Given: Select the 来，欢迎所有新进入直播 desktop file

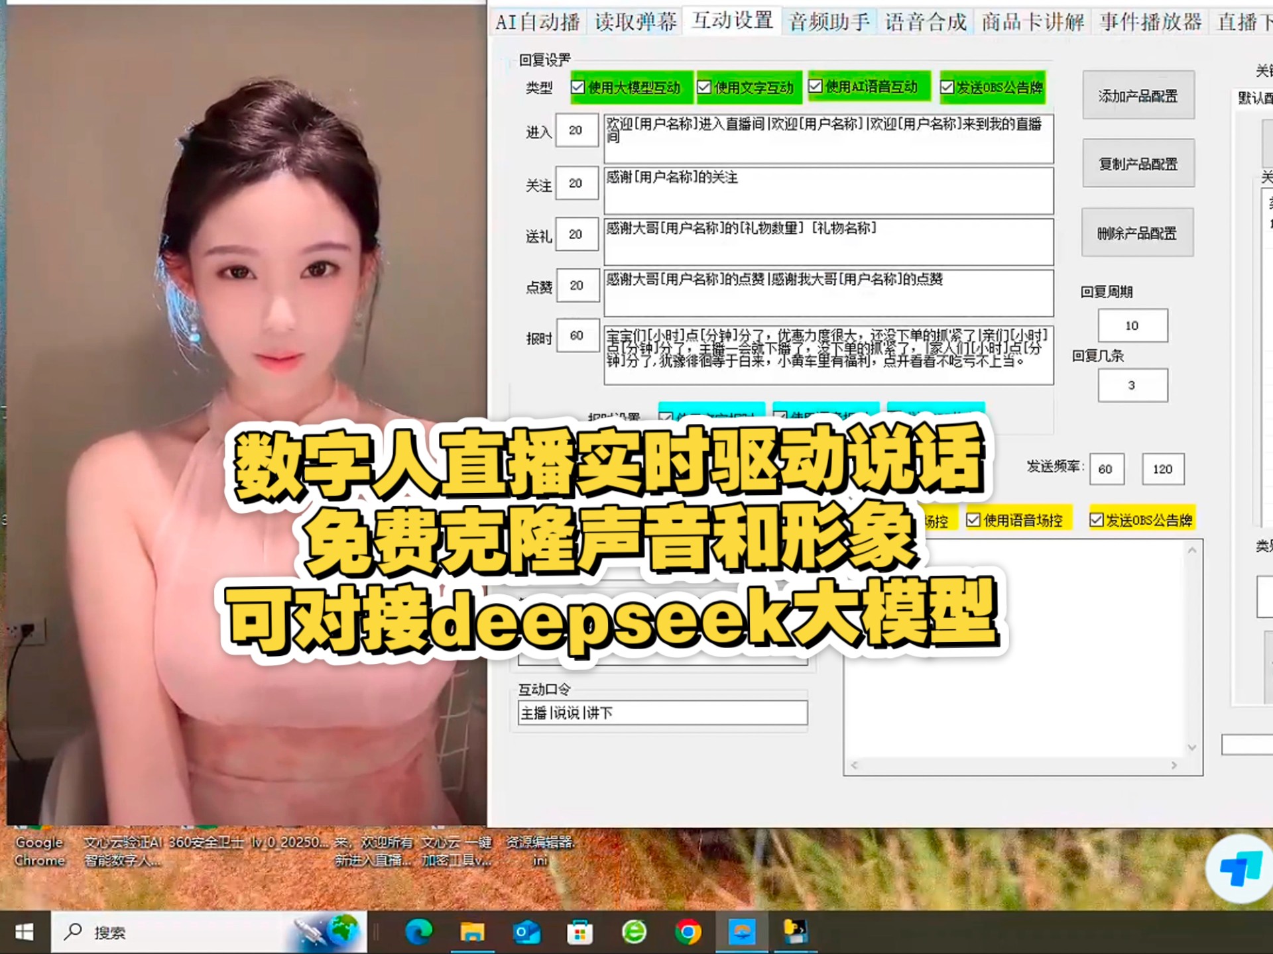Looking at the screenshot, I should click(373, 851).
